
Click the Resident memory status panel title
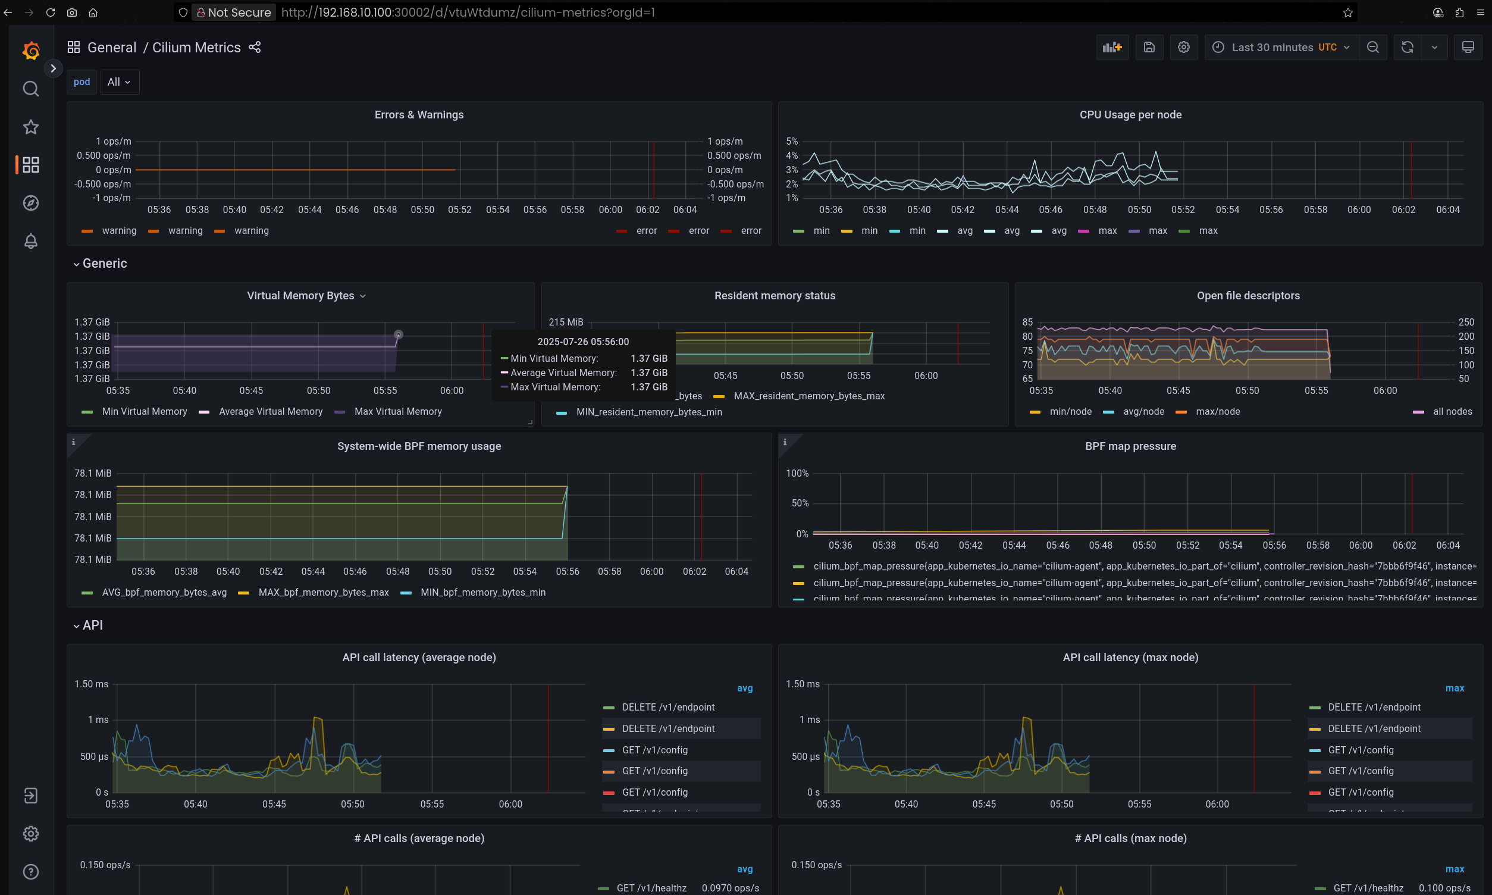775,296
